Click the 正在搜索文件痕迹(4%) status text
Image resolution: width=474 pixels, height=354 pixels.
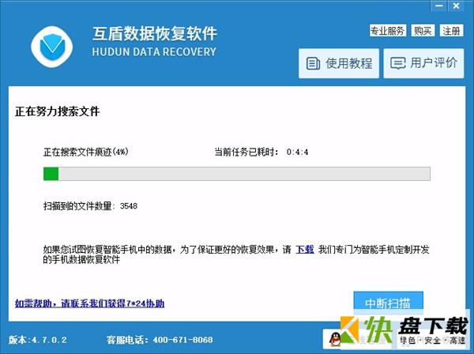pos(86,152)
